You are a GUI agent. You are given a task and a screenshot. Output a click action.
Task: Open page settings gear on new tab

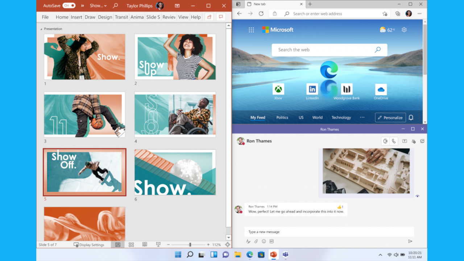[x=404, y=30]
